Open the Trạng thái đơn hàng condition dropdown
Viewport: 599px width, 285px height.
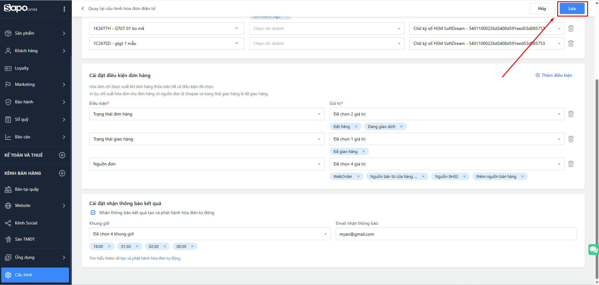207,114
